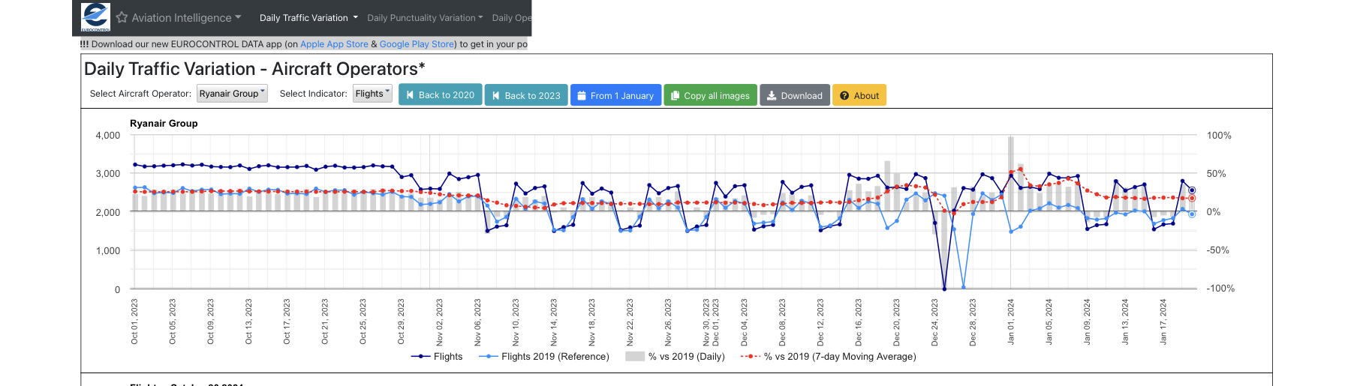Toggle the red 7-day Moving Average legend
This screenshot has height=386, width=1345.
829,357
